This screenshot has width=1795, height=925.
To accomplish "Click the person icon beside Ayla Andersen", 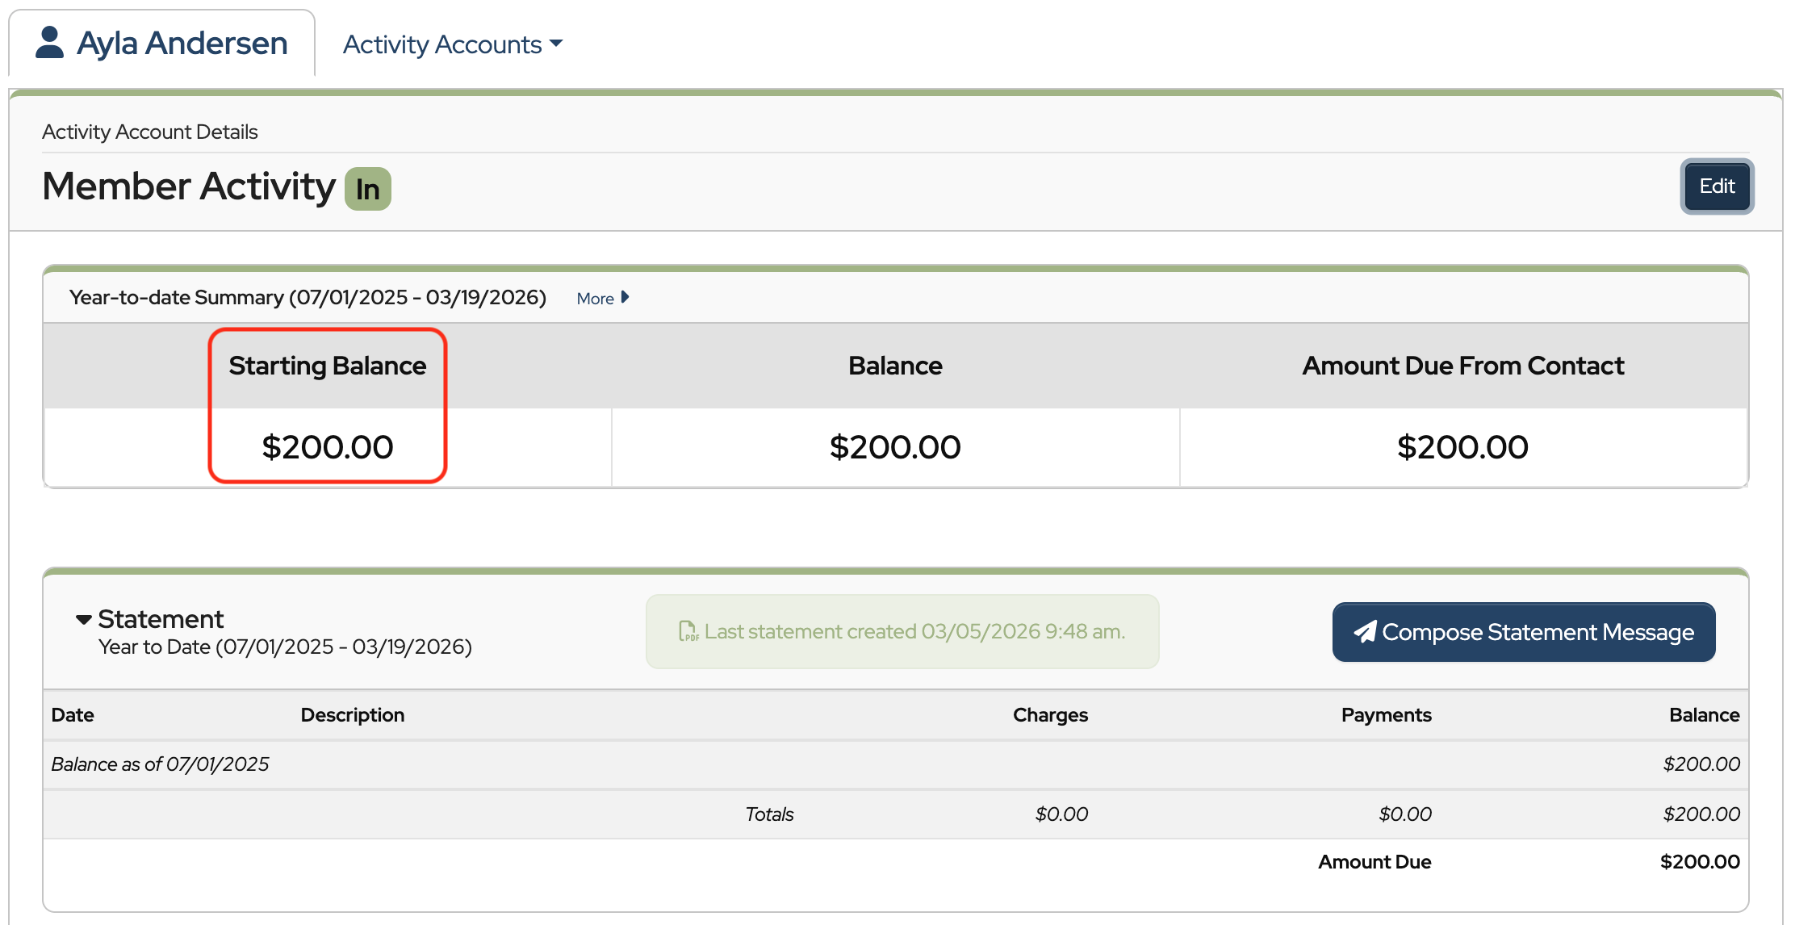I will tap(49, 43).
